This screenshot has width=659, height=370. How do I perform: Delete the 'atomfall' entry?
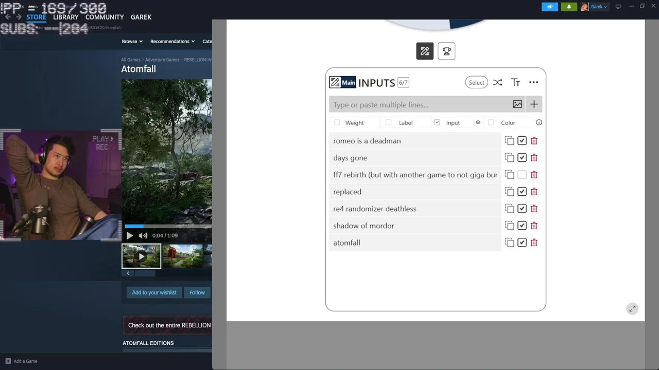click(x=534, y=242)
